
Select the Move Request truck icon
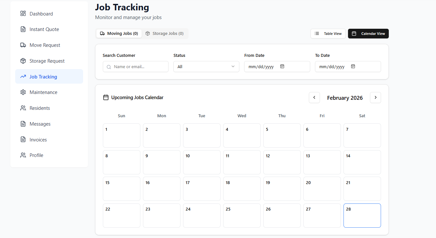[23, 45]
